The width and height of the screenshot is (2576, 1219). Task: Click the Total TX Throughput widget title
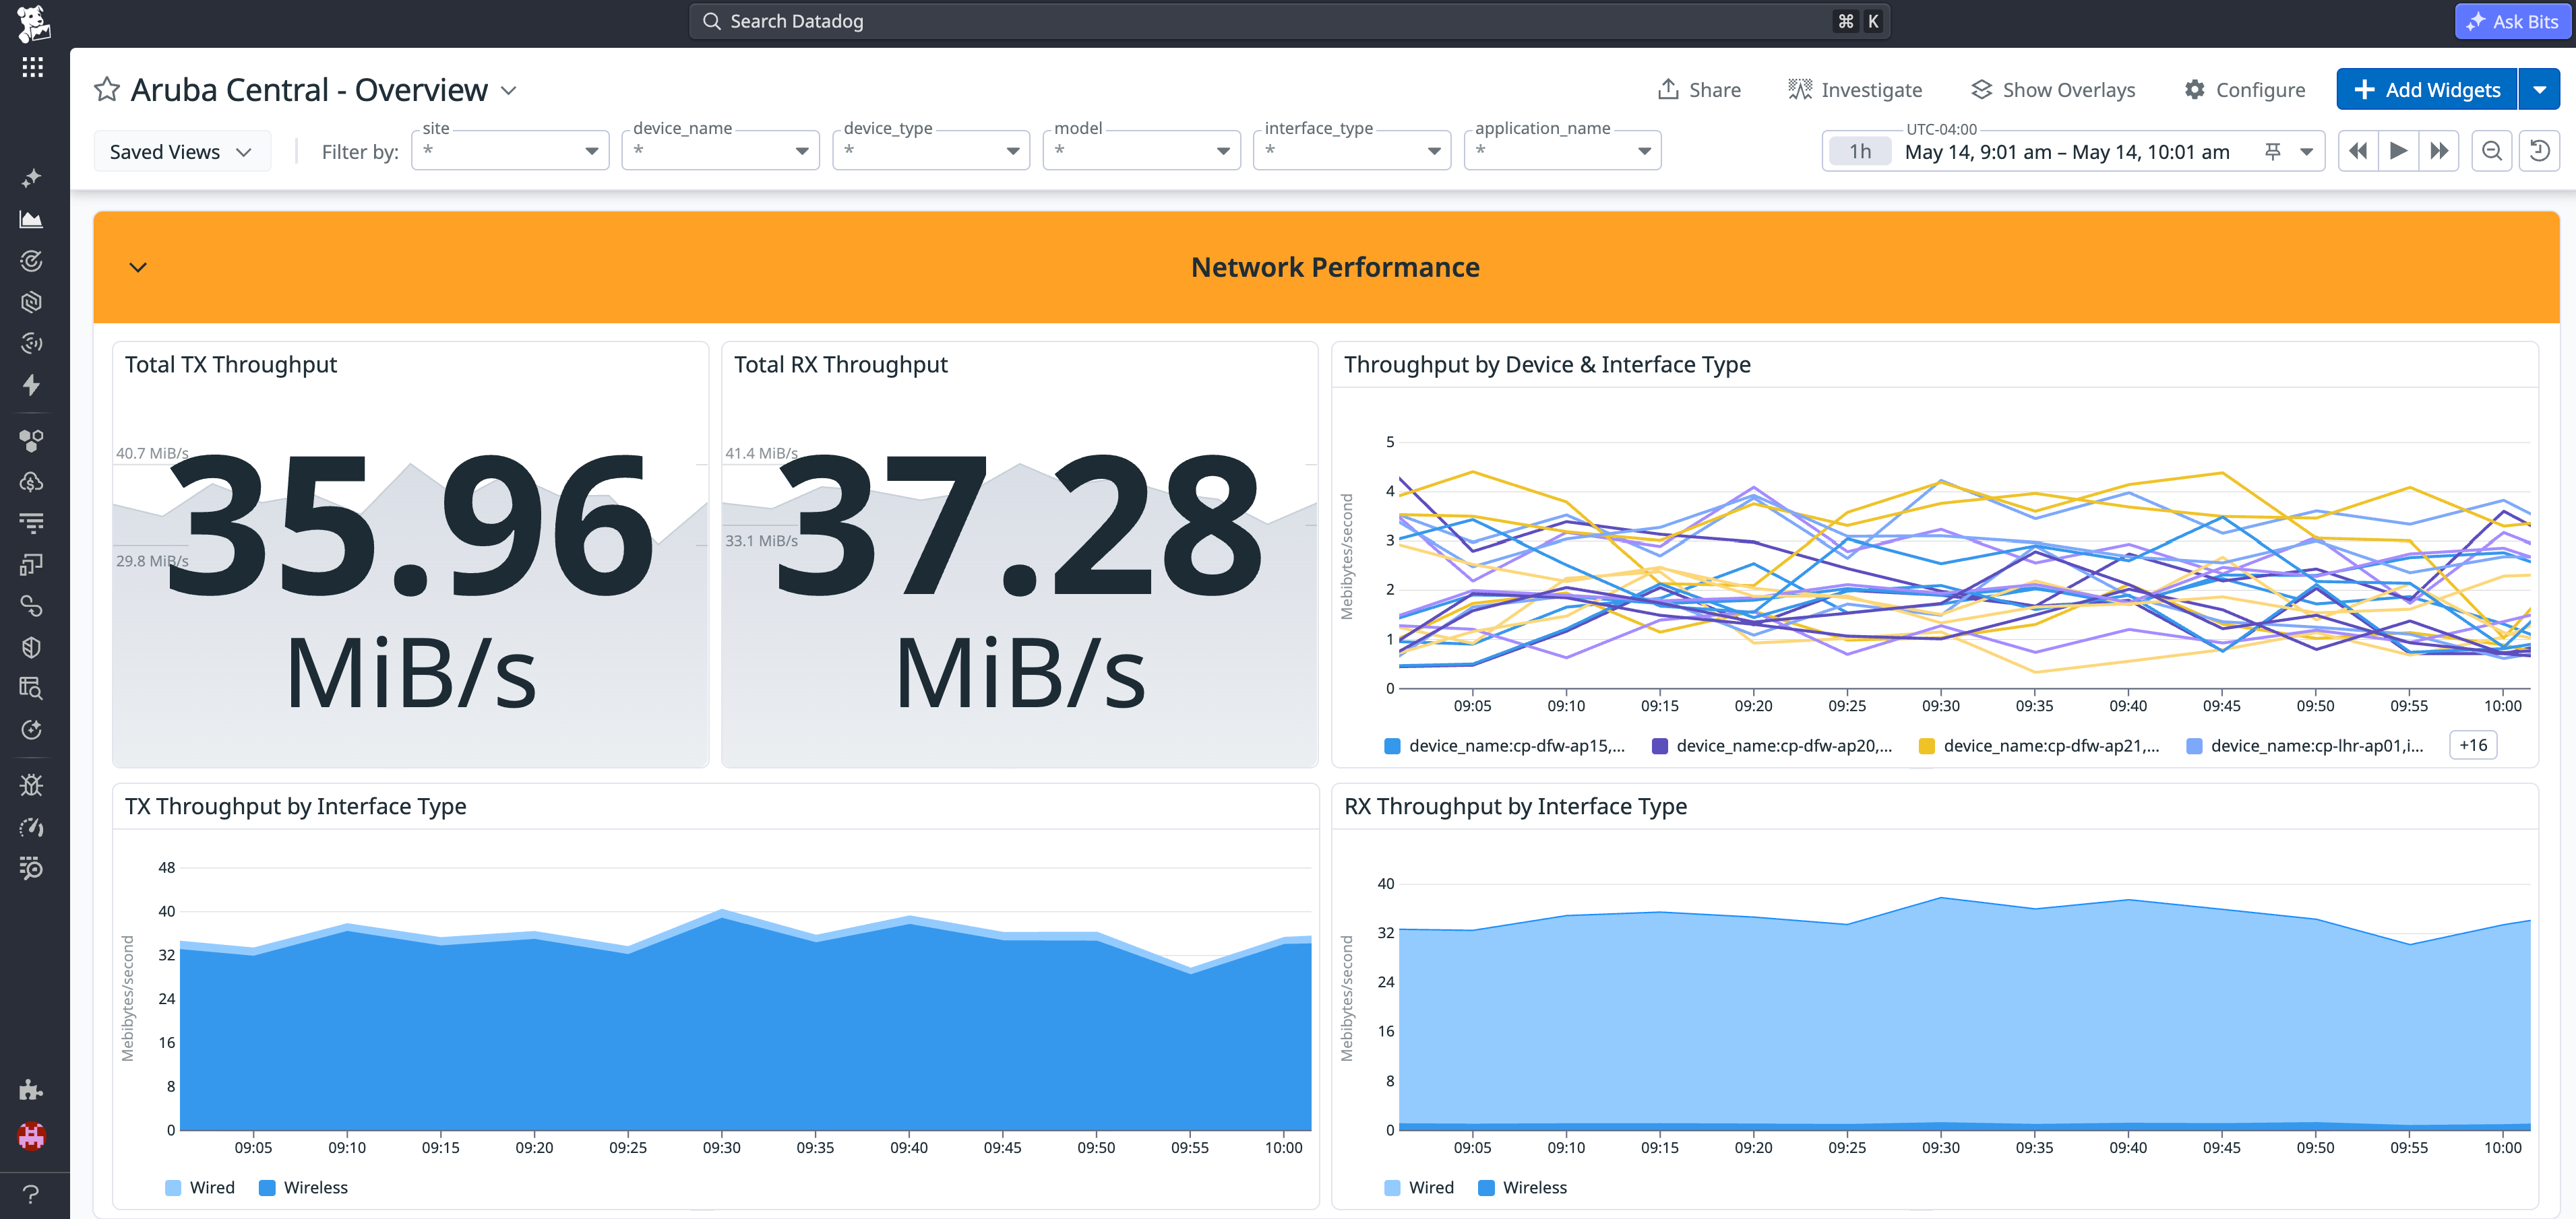[231, 365]
